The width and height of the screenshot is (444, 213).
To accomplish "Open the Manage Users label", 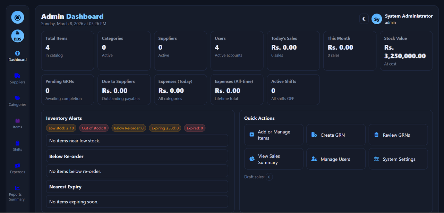I will (335, 159).
